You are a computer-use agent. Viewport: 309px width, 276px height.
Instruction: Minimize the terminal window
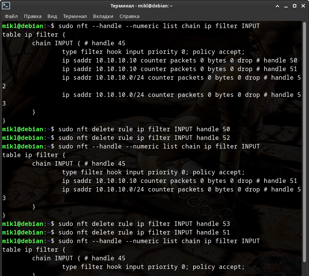click(x=286, y=6)
